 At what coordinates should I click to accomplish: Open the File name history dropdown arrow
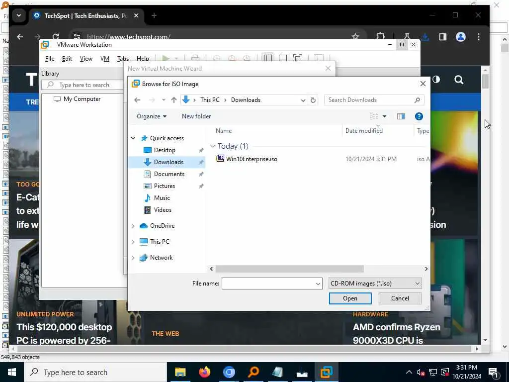pos(318,284)
